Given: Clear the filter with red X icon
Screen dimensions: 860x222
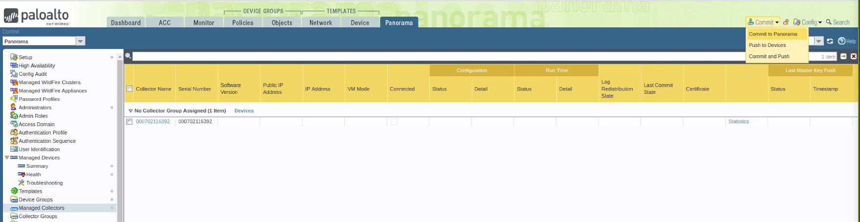Looking at the screenshot, I should [854, 56].
